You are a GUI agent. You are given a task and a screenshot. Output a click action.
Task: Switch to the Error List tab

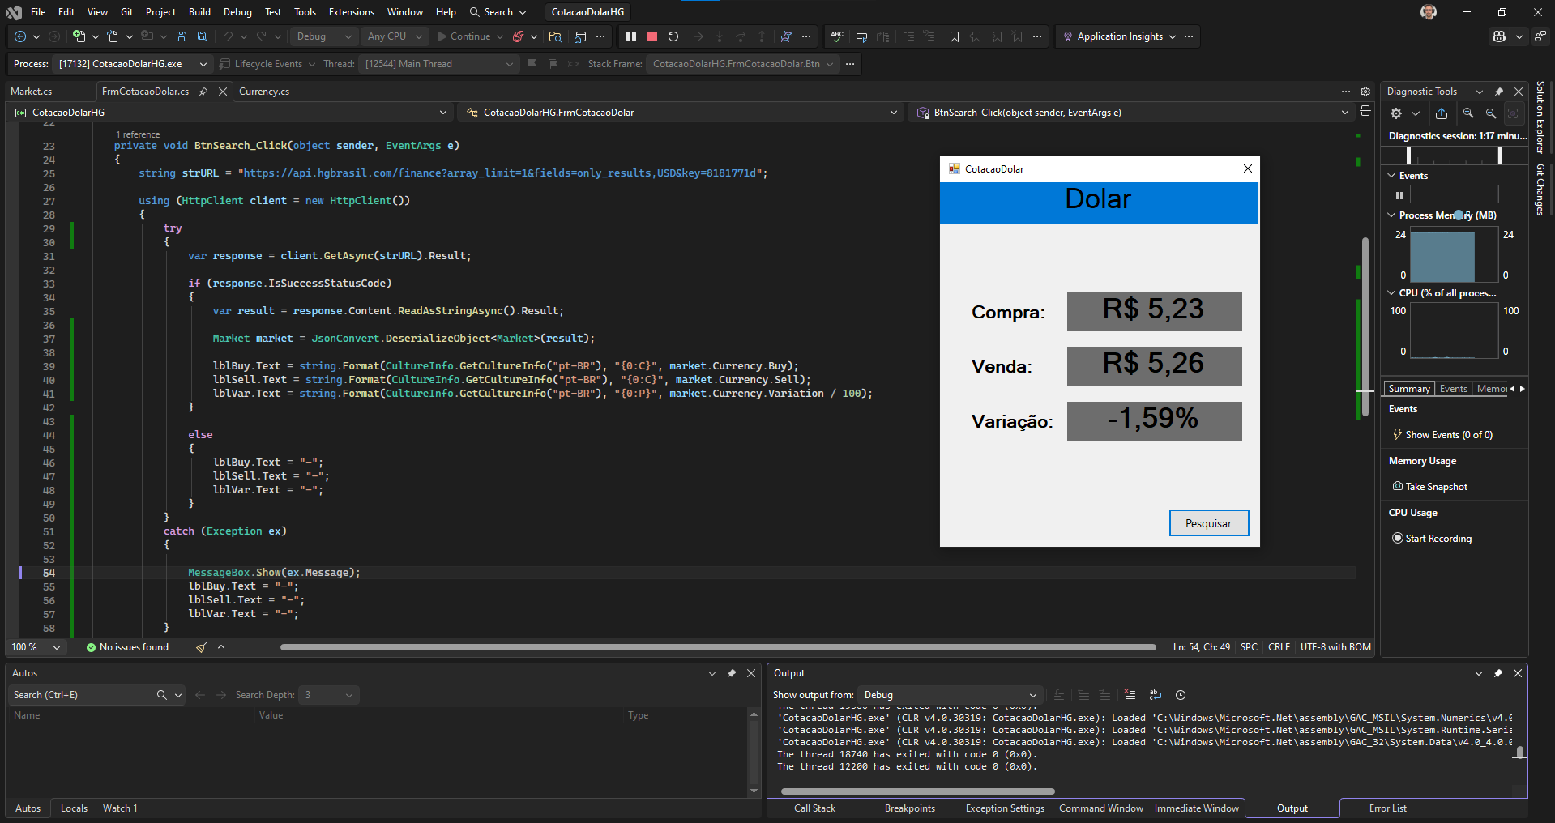pos(1387,808)
